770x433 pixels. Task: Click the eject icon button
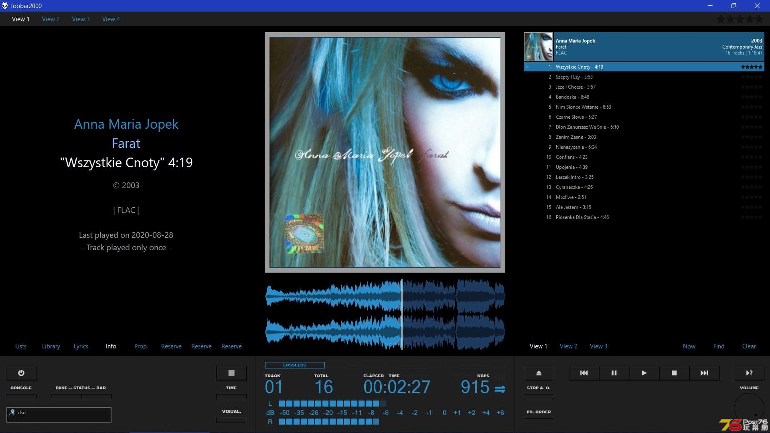tap(539, 373)
